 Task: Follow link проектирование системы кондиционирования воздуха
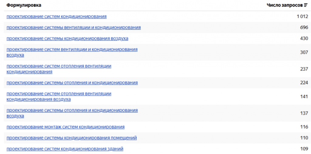67,39
